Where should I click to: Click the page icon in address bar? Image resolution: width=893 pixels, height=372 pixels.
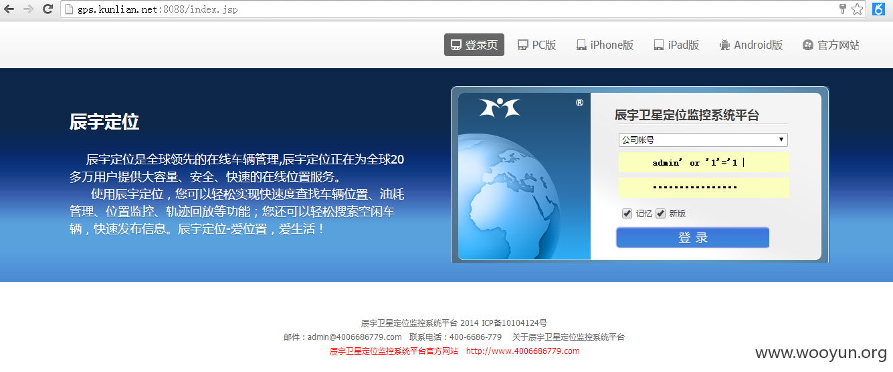pyautogui.click(x=68, y=9)
